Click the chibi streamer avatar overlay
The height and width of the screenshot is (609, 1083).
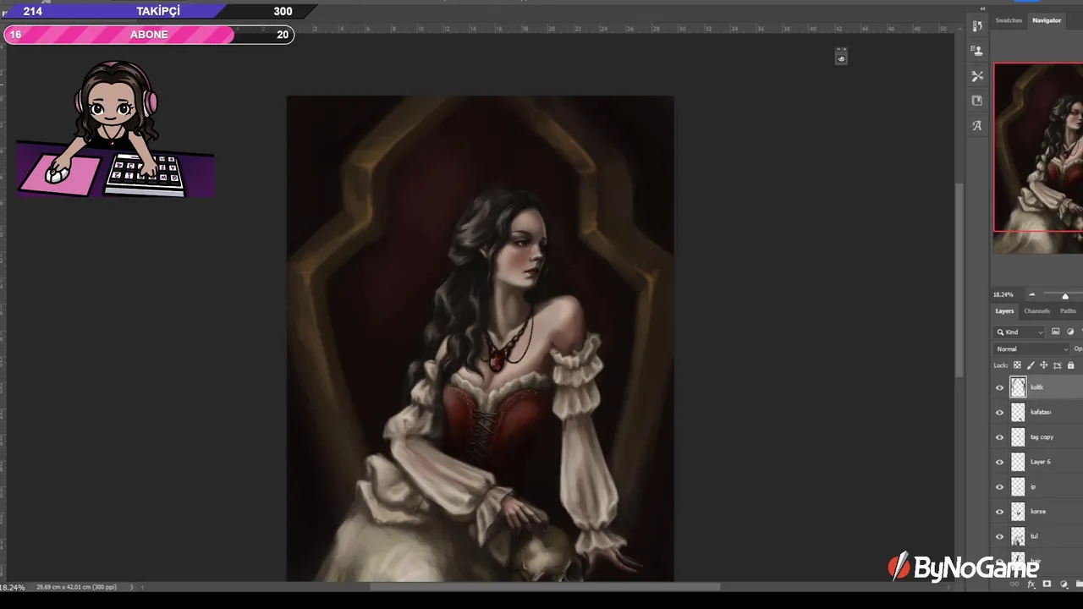pyautogui.click(x=116, y=129)
